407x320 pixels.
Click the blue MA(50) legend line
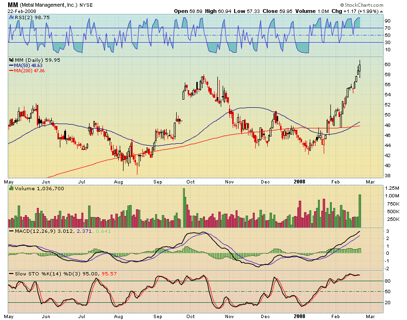pos(11,66)
